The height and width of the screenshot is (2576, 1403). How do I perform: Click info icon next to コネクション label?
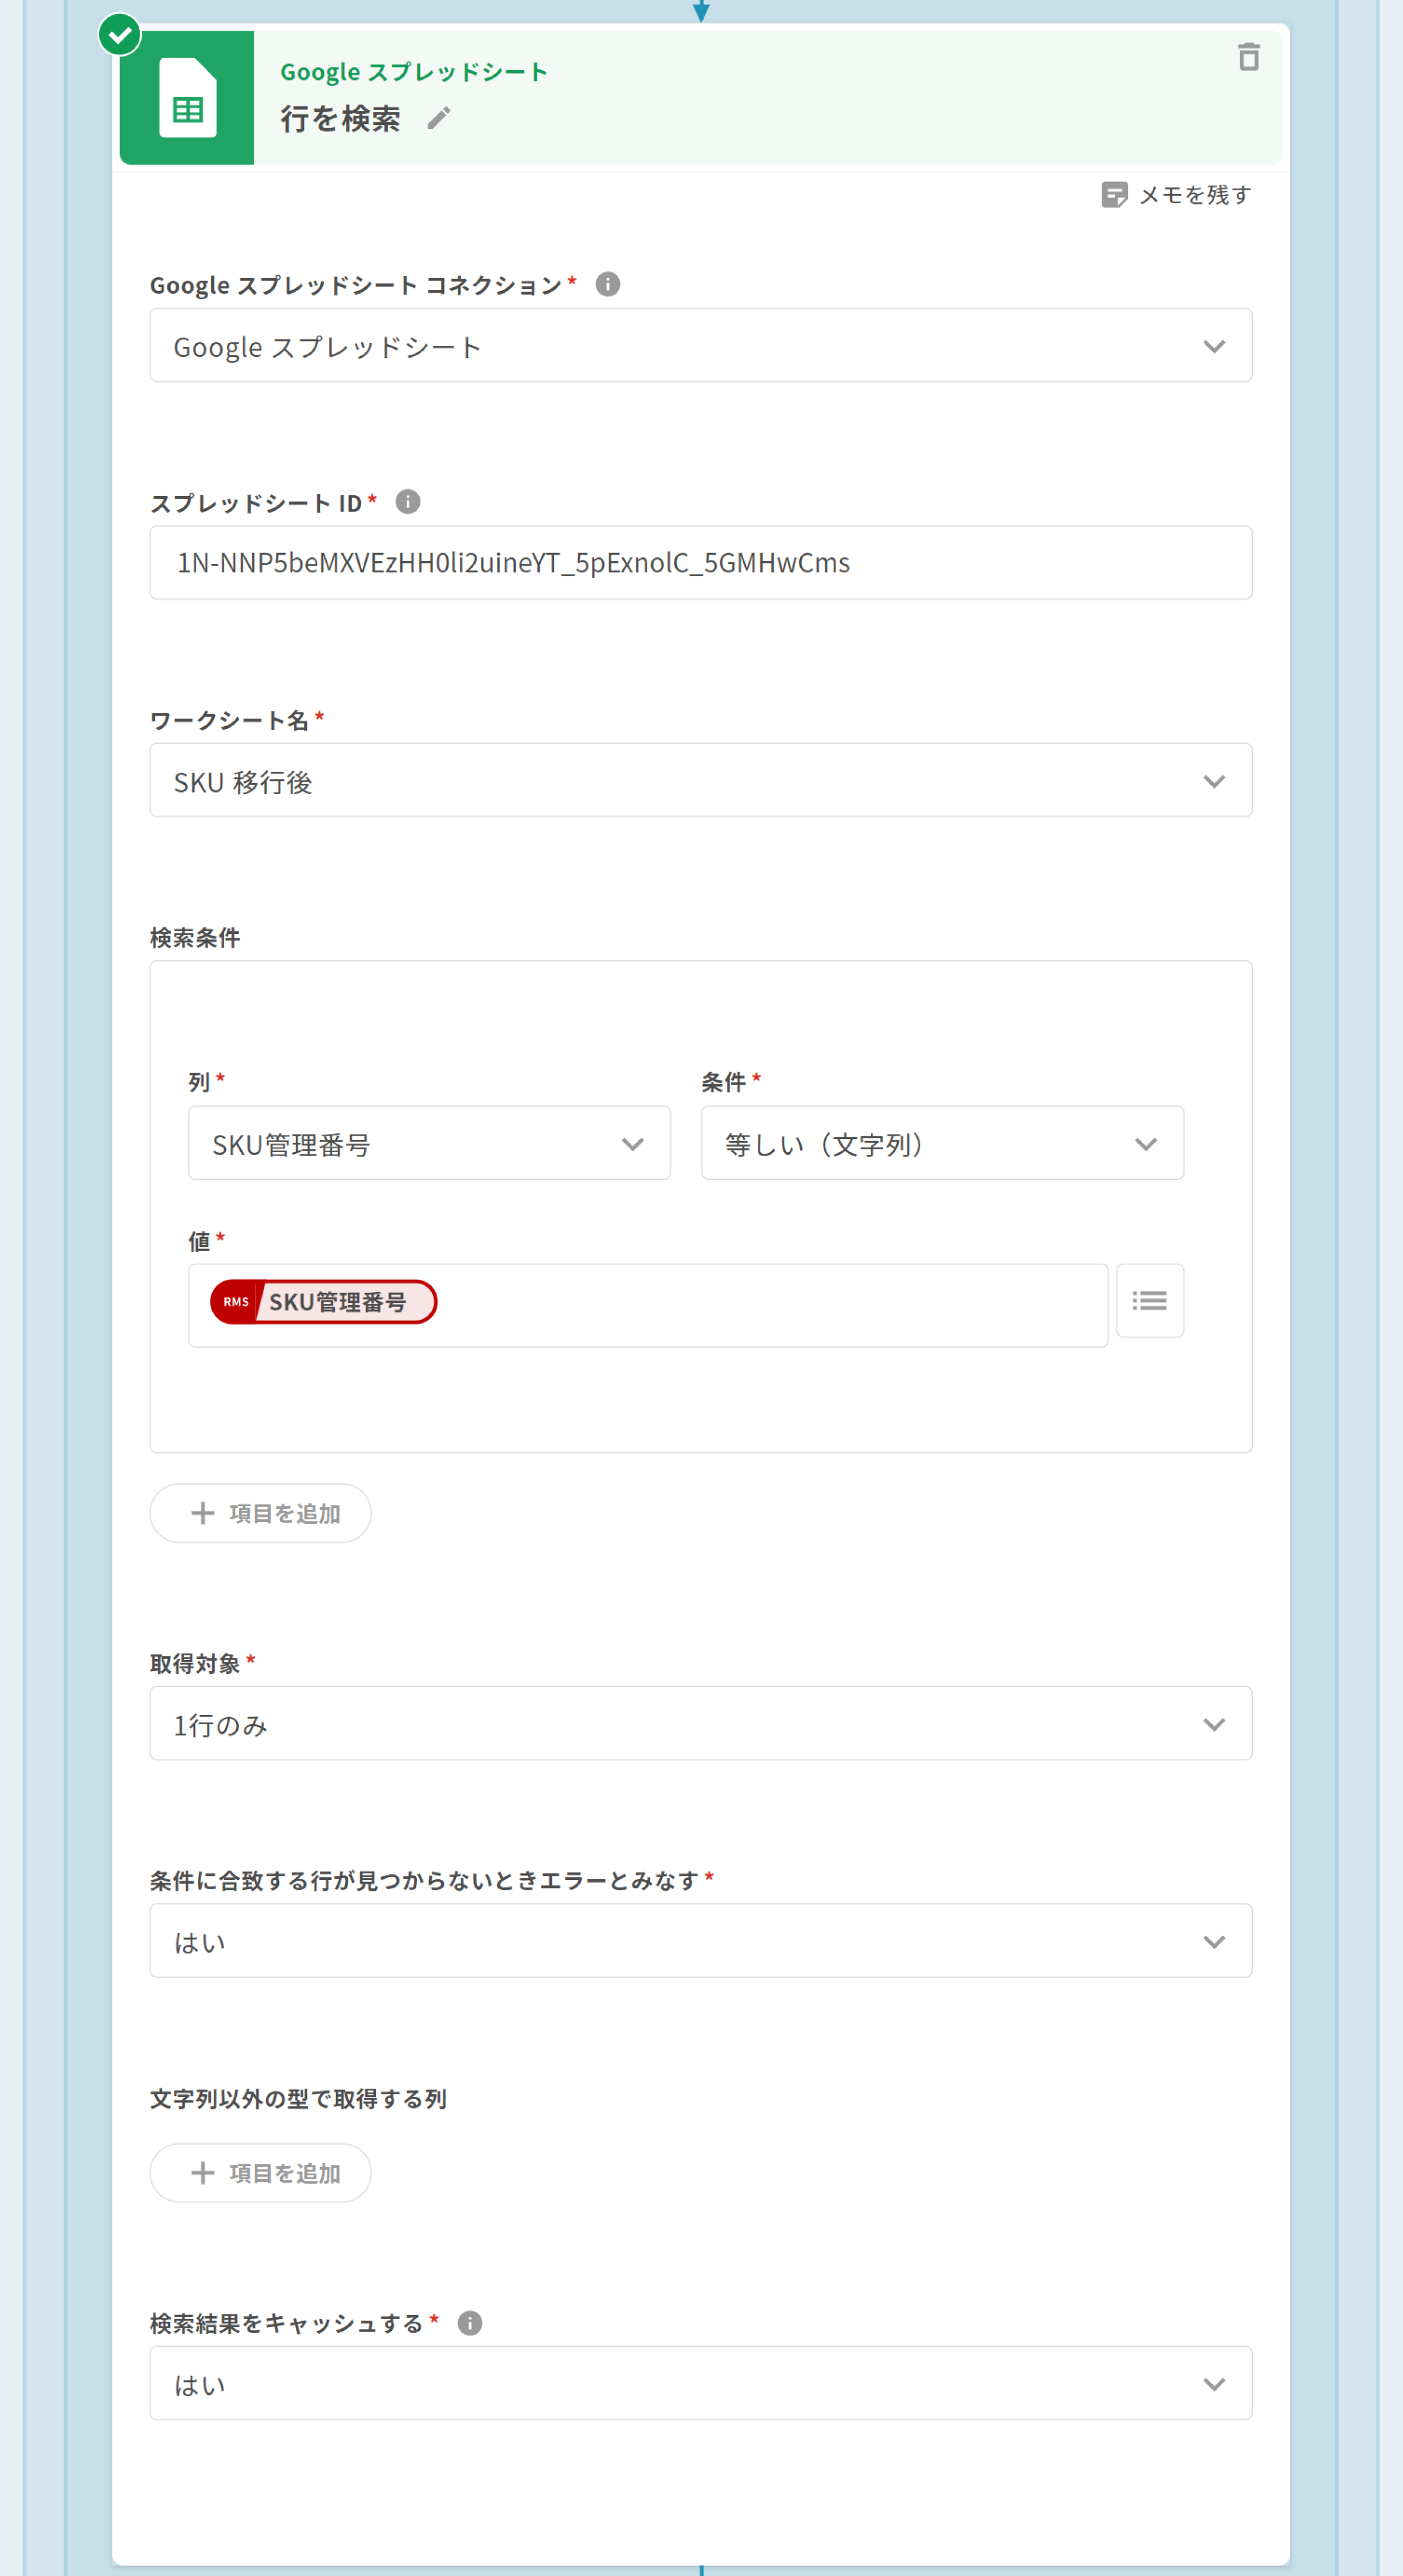pos(607,284)
